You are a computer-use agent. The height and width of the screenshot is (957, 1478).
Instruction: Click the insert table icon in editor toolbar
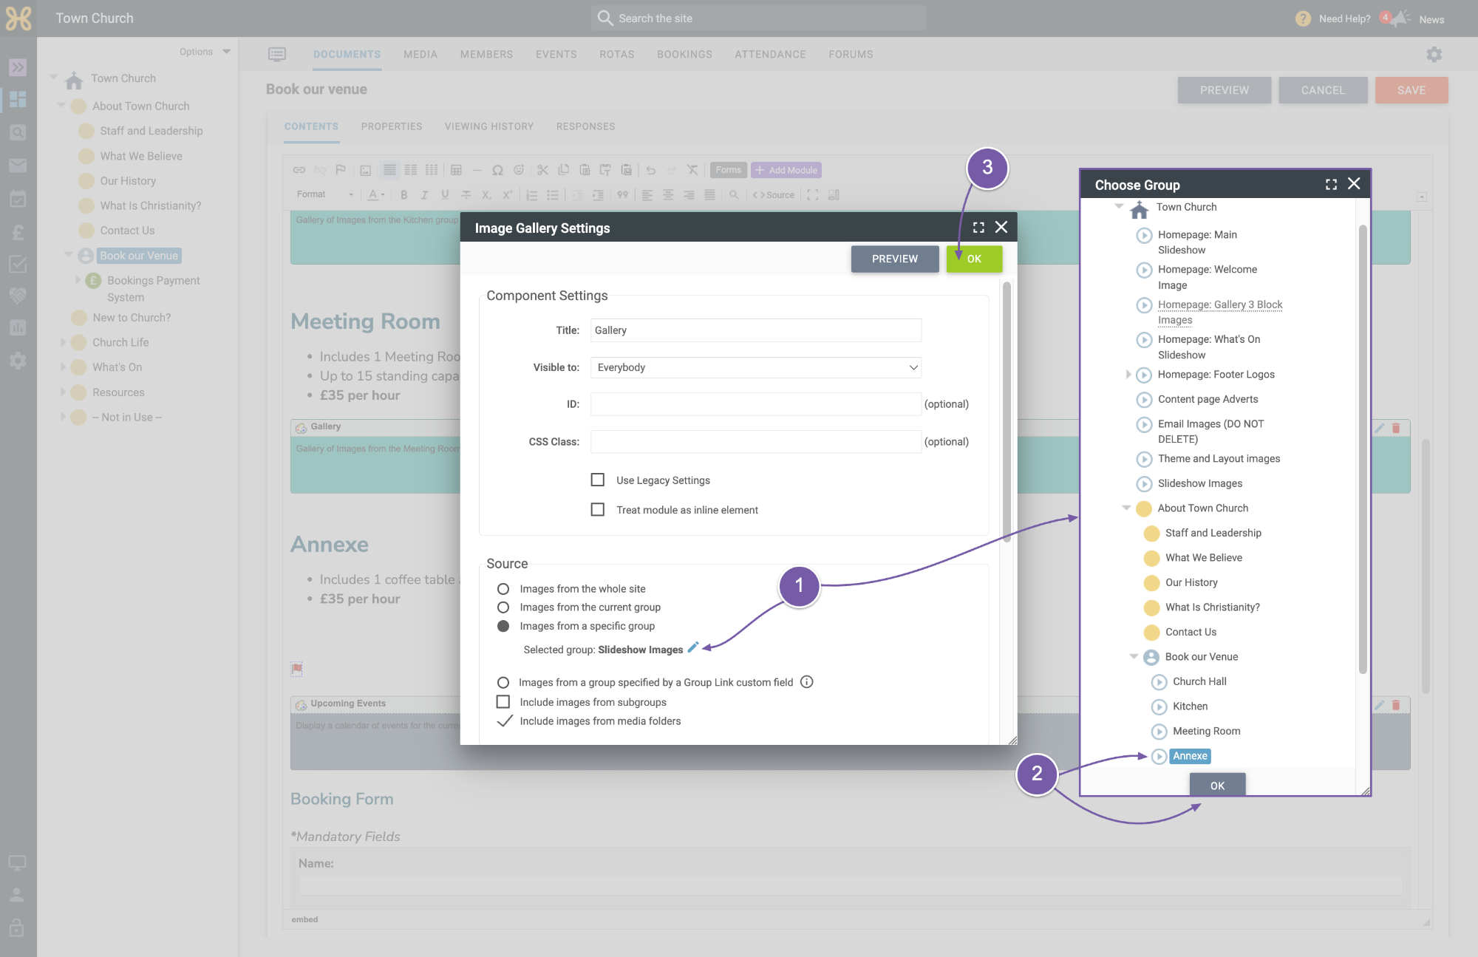(x=456, y=170)
